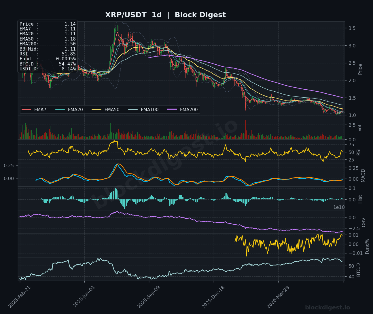
Task: Select the EMA20 label in the legend
Action: [x=75, y=109]
